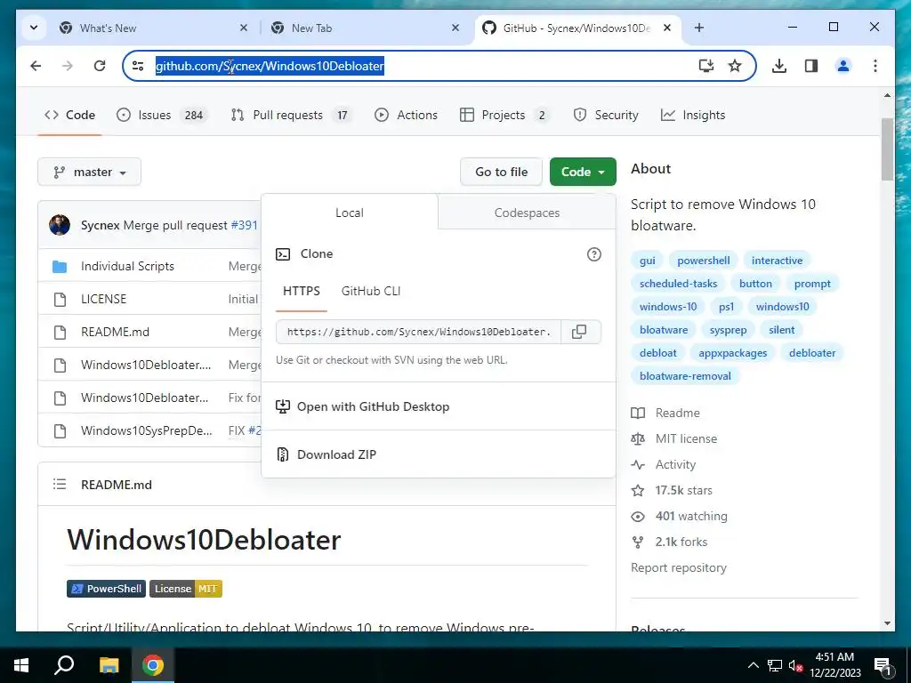The image size is (911, 683).
Task: Open the MIT license link
Action: point(674,438)
